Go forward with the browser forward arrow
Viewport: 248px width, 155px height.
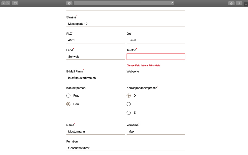(x=8, y=3)
